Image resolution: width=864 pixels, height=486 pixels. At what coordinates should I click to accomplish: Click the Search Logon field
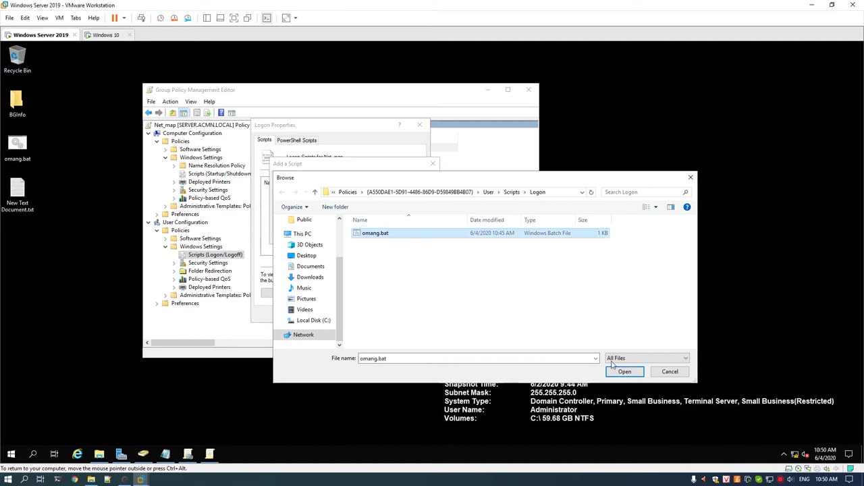pos(646,192)
